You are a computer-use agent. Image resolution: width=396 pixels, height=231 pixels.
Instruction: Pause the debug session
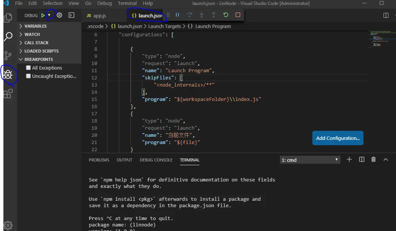(x=177, y=15)
